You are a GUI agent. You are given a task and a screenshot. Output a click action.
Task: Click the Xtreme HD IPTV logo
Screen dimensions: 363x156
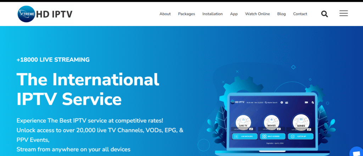point(45,14)
